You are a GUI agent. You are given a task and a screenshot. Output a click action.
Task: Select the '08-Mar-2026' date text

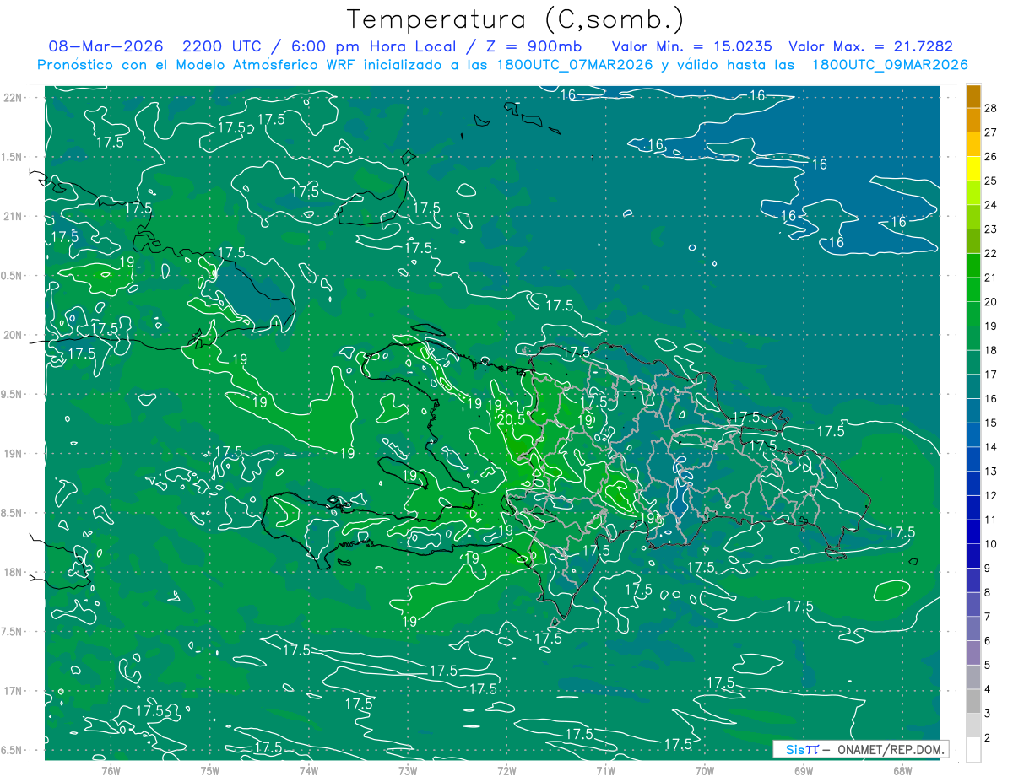106,47
